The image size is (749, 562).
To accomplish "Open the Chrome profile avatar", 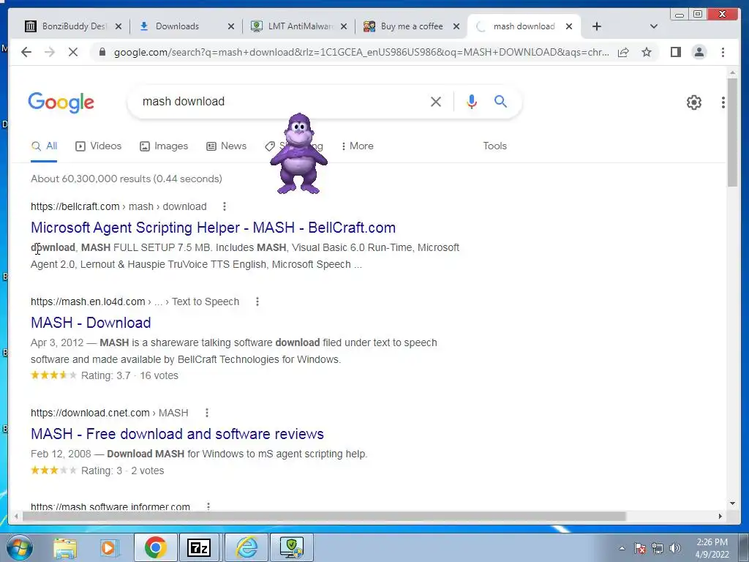I will coord(699,52).
